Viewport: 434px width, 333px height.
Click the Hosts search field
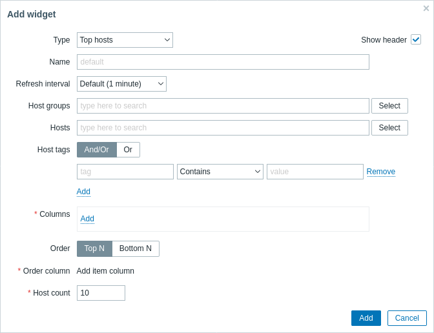[x=223, y=128]
